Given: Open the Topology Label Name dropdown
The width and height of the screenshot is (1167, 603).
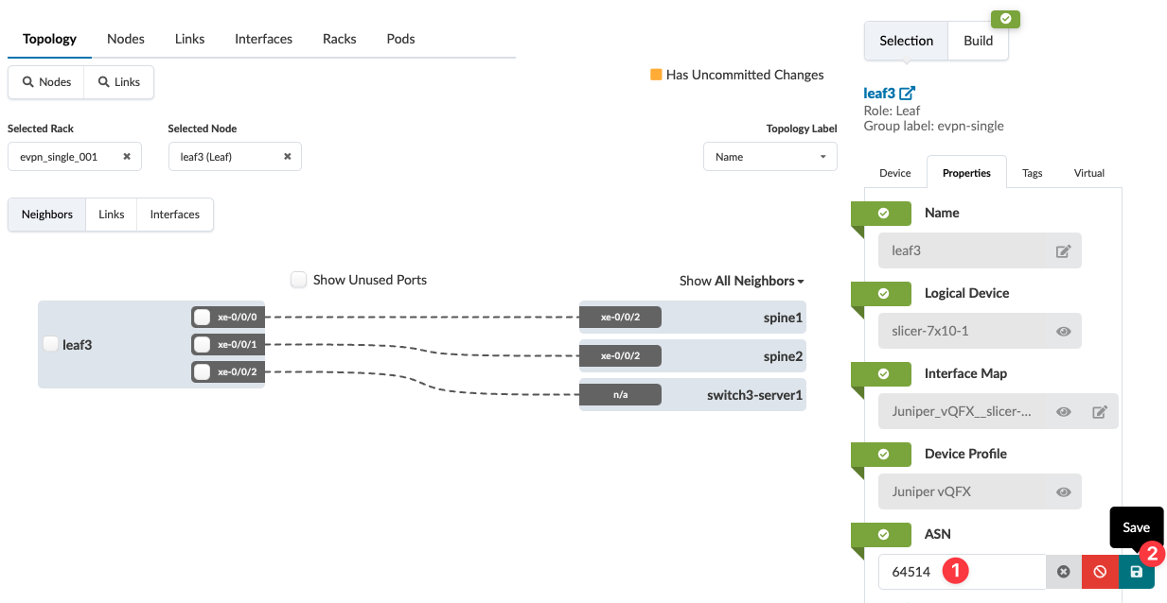Looking at the screenshot, I should click(x=769, y=157).
